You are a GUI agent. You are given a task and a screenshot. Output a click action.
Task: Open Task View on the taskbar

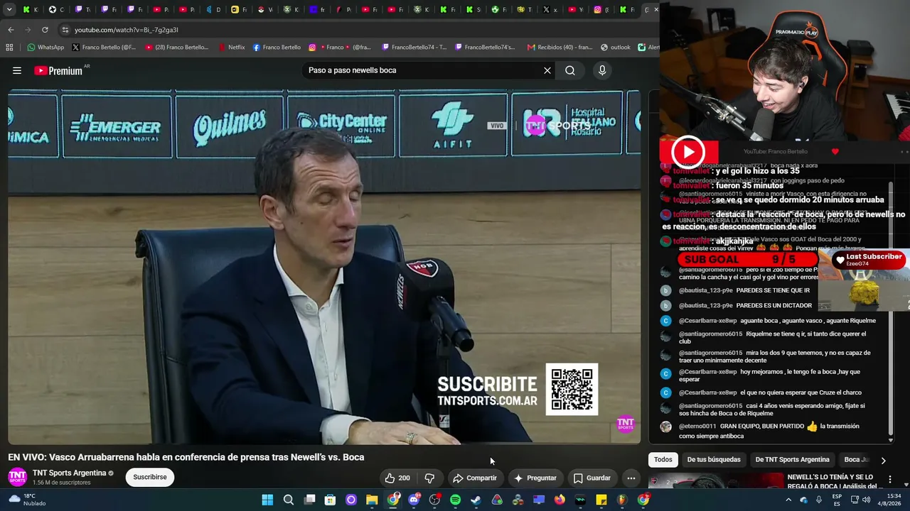[x=309, y=500]
